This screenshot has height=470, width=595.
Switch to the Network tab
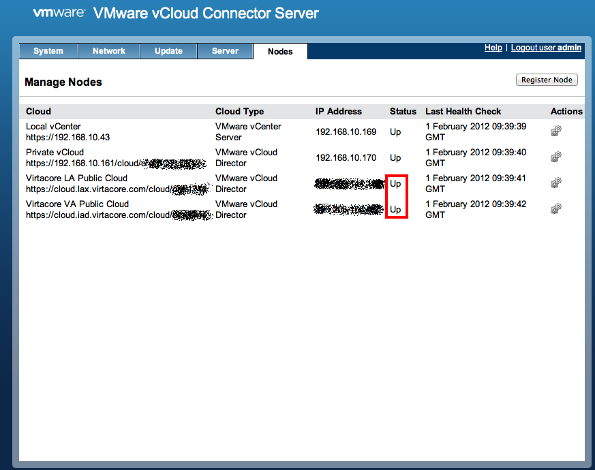click(x=109, y=51)
